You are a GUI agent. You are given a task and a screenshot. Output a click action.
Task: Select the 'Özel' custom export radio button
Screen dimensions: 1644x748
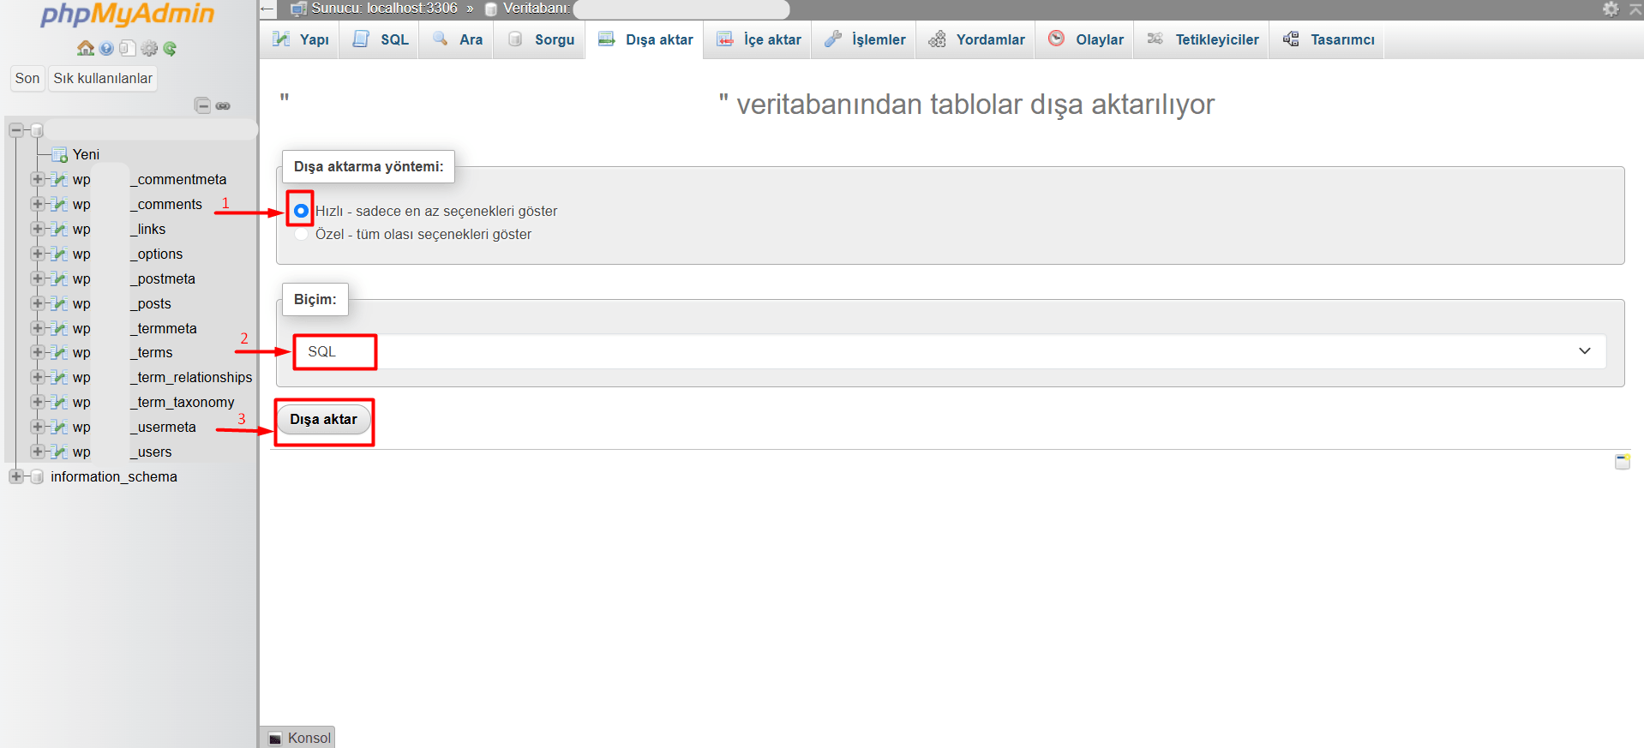coord(301,234)
